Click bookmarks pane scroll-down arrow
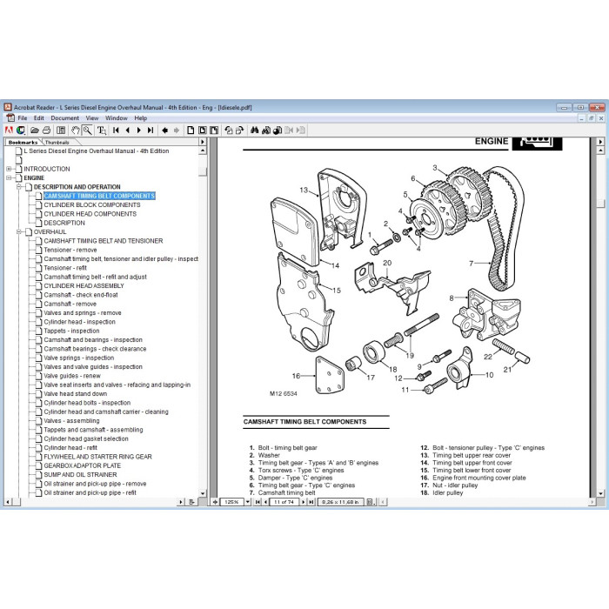609x609 pixels. pyautogui.click(x=203, y=493)
